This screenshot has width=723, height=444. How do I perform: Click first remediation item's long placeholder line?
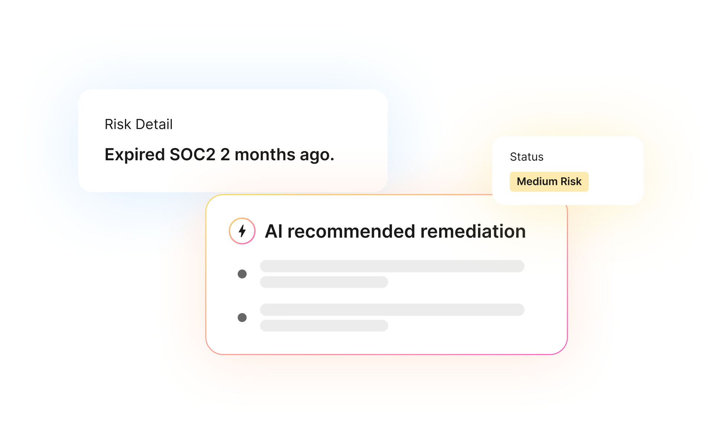click(392, 266)
